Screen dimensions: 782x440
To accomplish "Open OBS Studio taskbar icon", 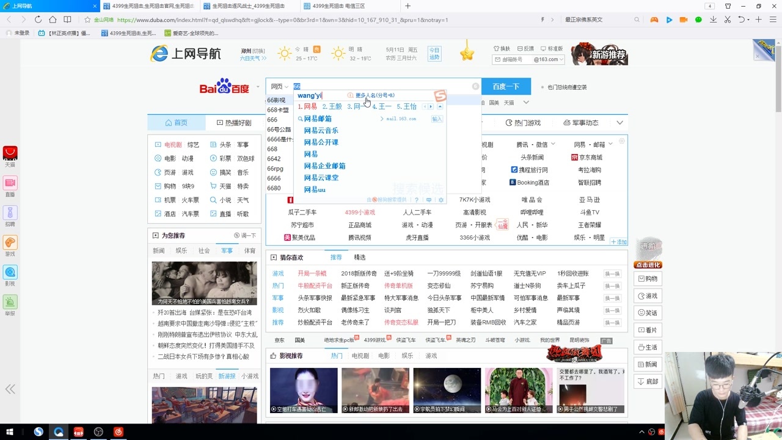I will tap(98, 432).
